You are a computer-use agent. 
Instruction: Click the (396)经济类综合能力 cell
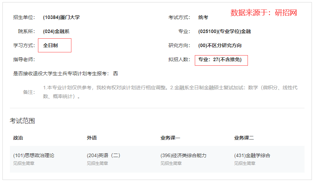pyautogui.click(x=184, y=155)
